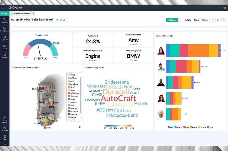
Task: Open dashboard settings gear icon
Action: pyautogui.click(x=224, y=20)
